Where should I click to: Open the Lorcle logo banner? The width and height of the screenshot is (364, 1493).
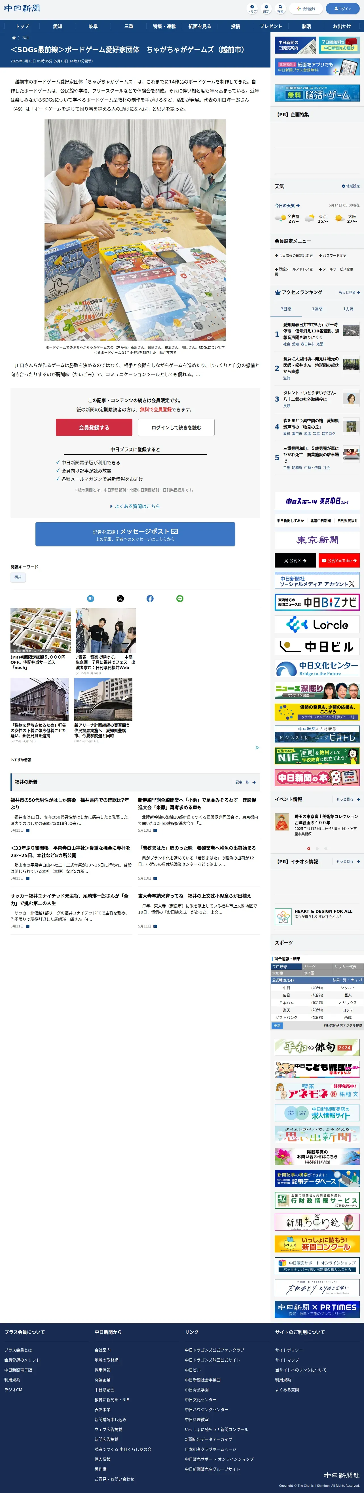tap(317, 624)
